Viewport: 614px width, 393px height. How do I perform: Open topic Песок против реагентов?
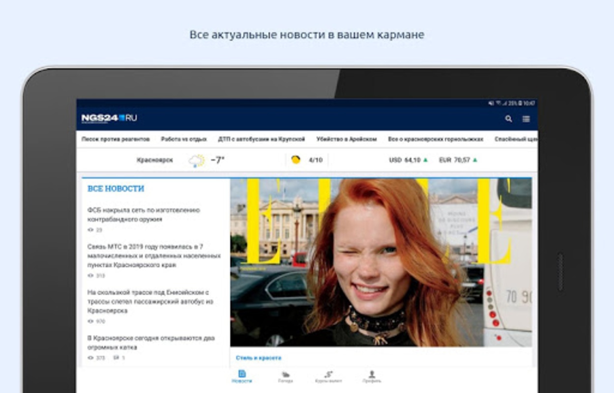pos(116,140)
